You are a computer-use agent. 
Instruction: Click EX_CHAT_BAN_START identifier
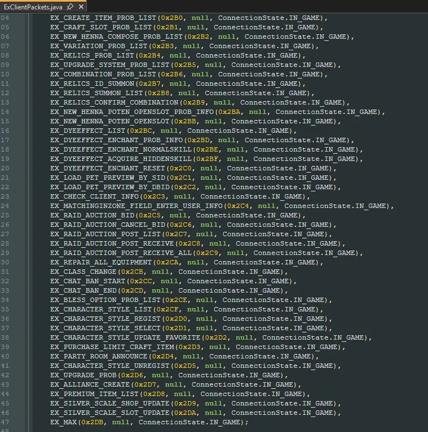point(88,281)
